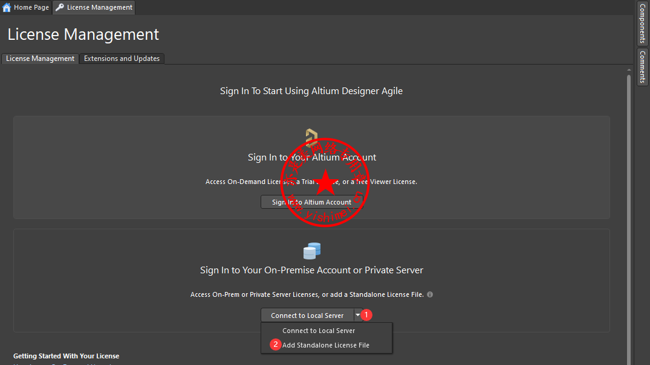Expand the Connect to Local Server dropdown arrow
Screen dimensions: 650x365
pyautogui.click(x=358, y=315)
